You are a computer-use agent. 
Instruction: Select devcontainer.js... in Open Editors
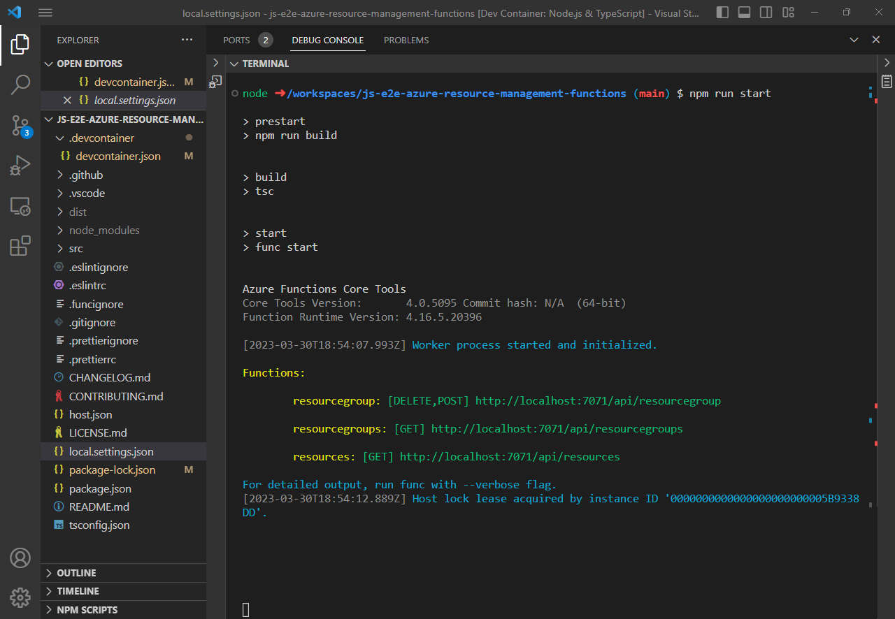pyautogui.click(x=123, y=82)
